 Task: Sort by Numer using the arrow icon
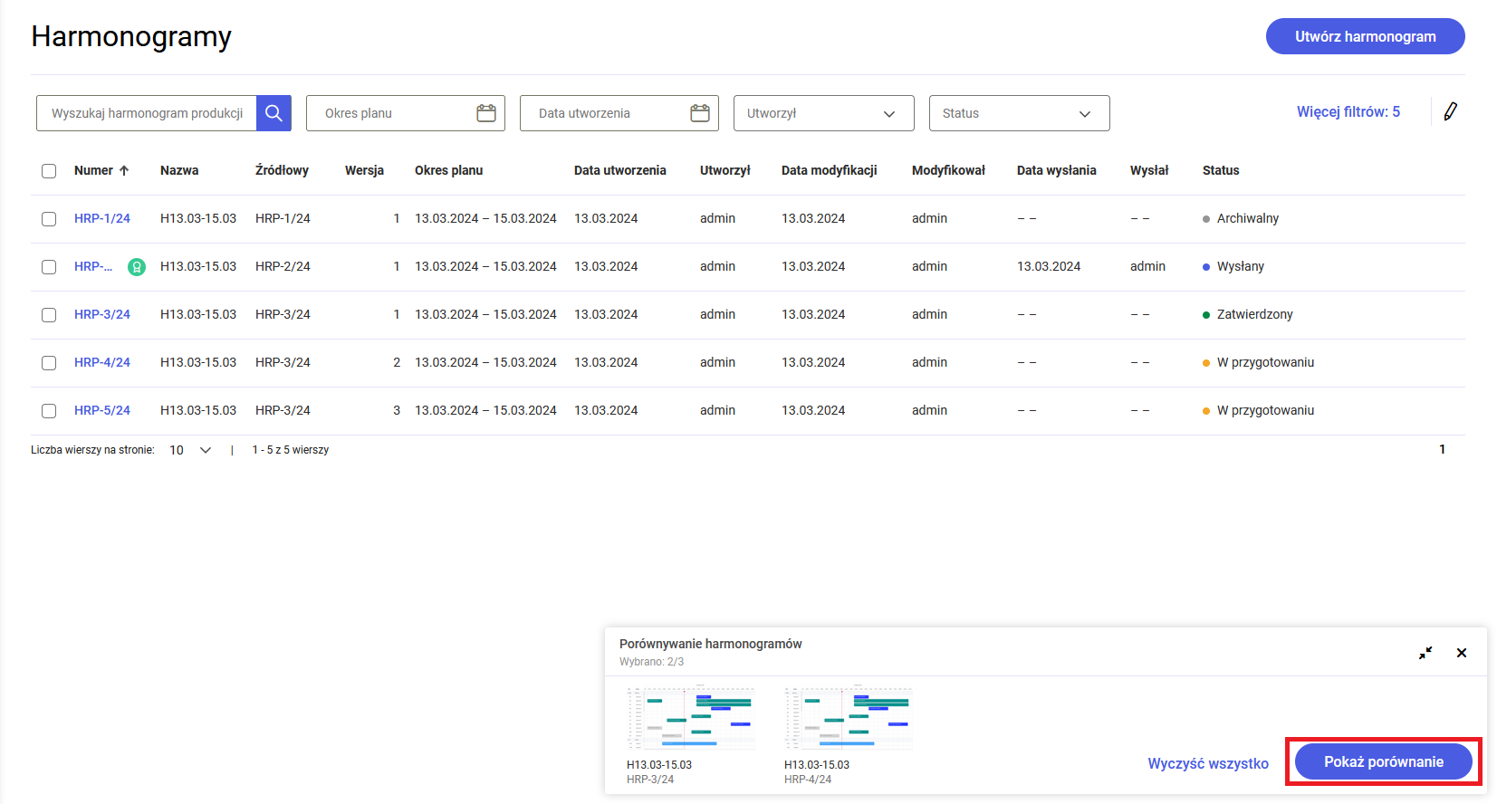point(124,170)
